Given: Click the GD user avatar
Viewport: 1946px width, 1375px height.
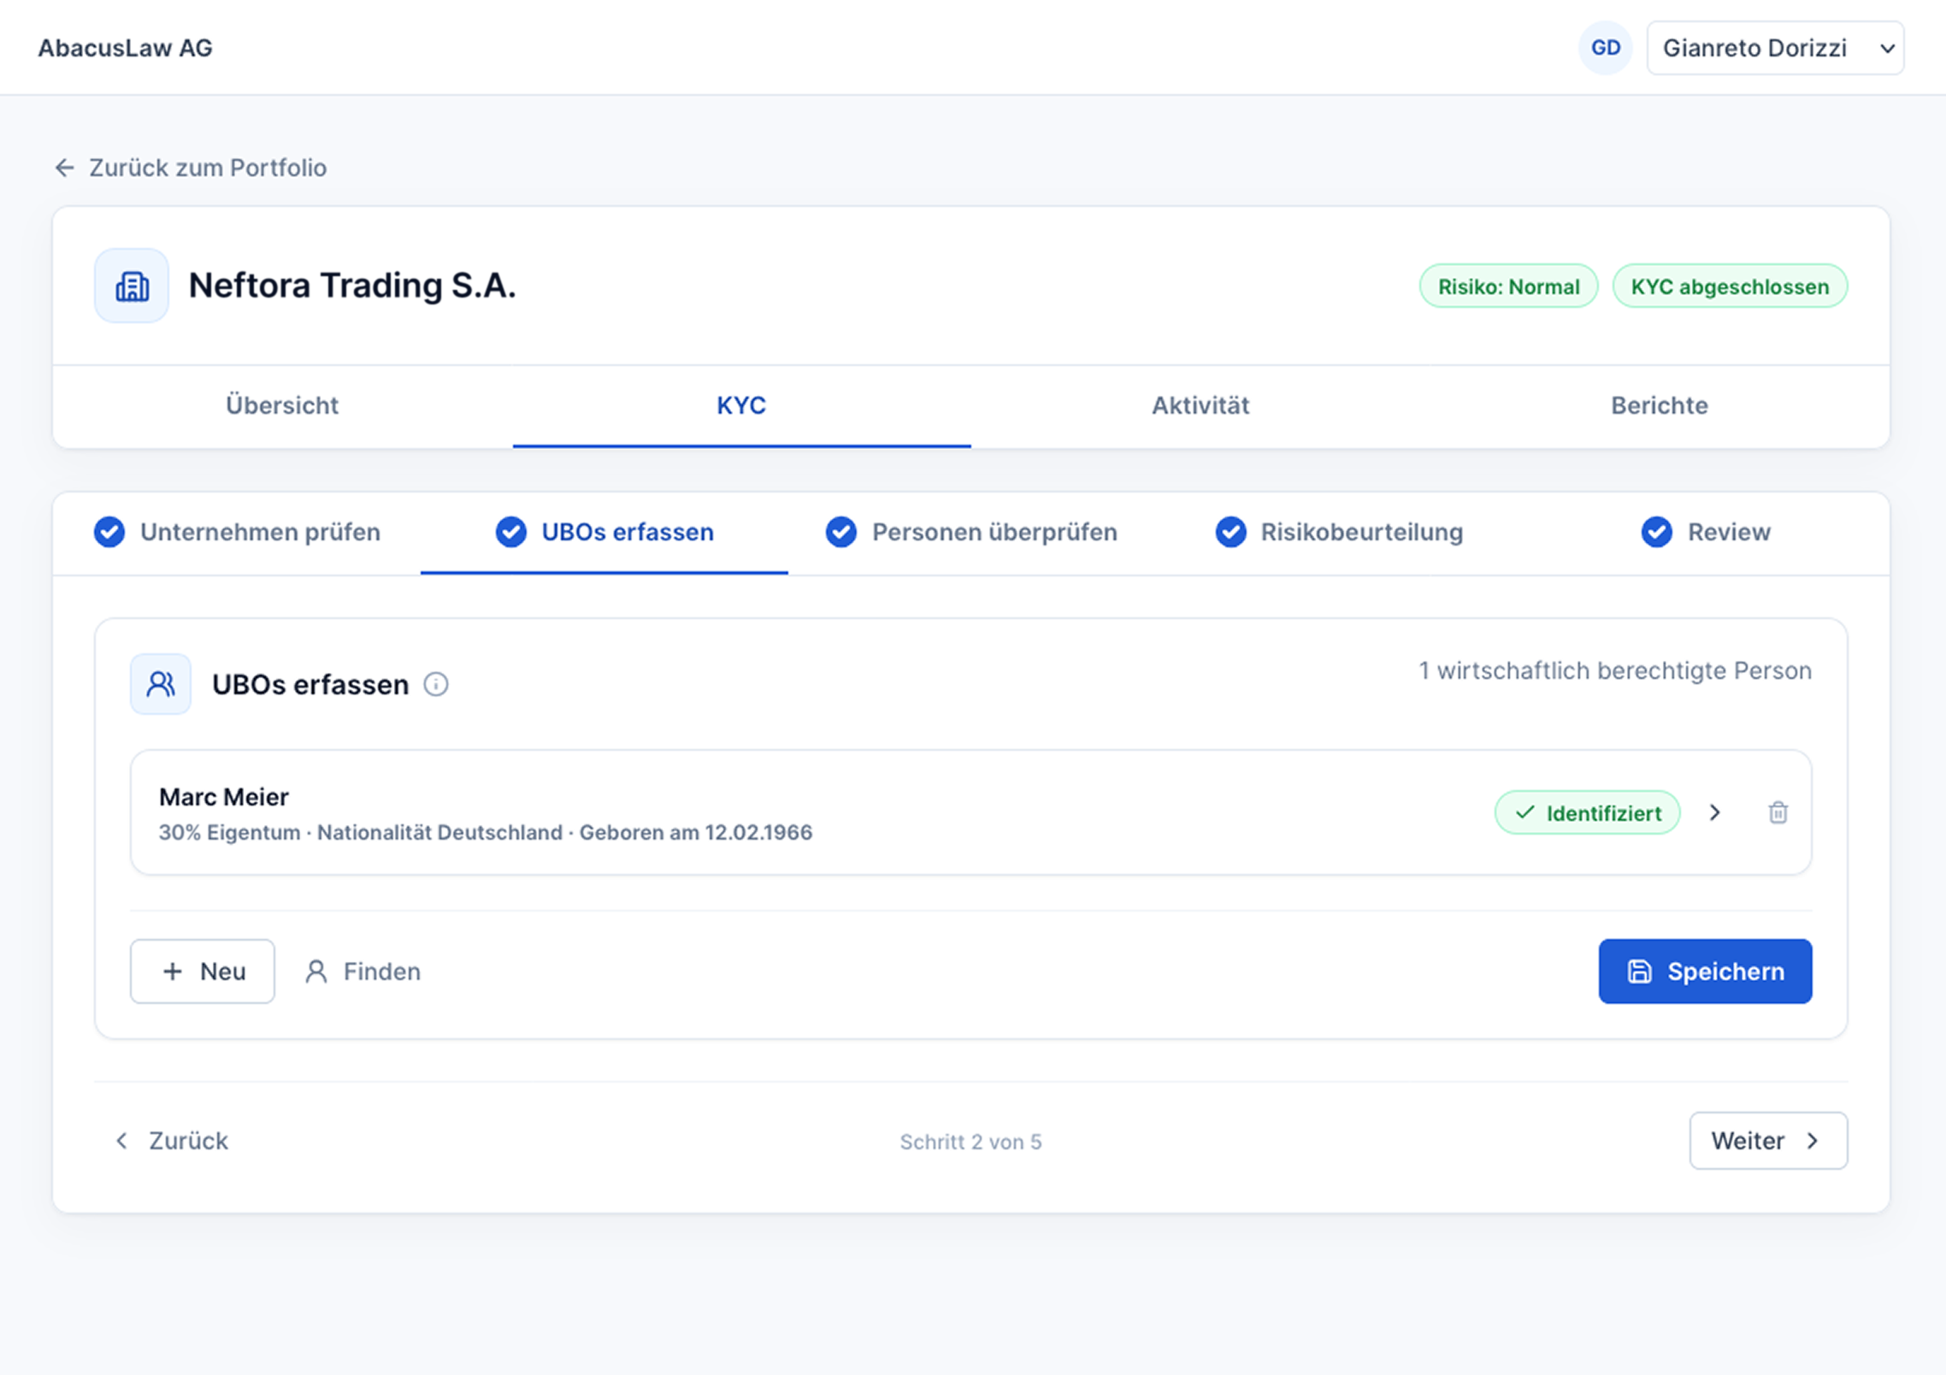Looking at the screenshot, I should click(x=1605, y=48).
